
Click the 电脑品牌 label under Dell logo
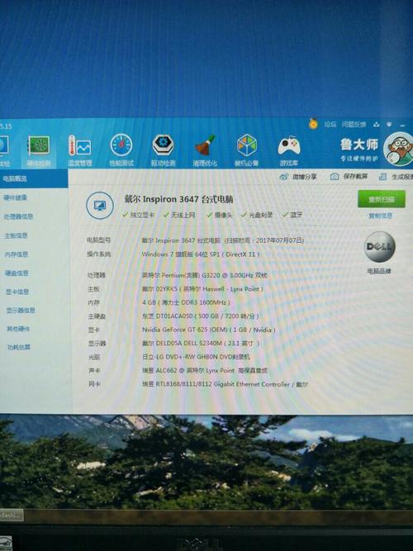pyautogui.click(x=379, y=271)
